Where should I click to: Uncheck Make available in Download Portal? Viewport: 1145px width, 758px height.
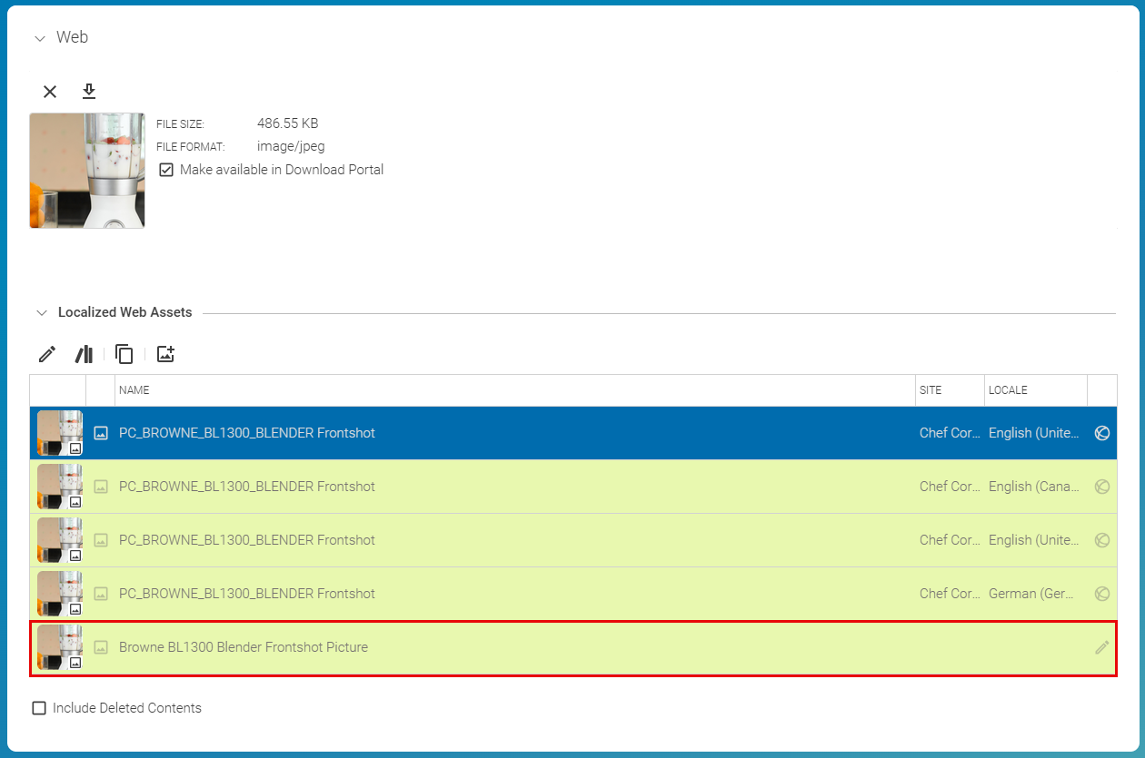point(166,170)
